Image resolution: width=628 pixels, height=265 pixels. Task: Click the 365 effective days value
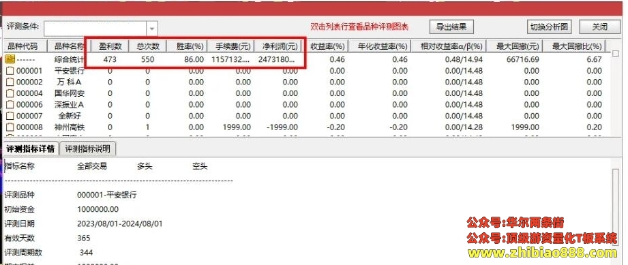[x=84, y=238]
